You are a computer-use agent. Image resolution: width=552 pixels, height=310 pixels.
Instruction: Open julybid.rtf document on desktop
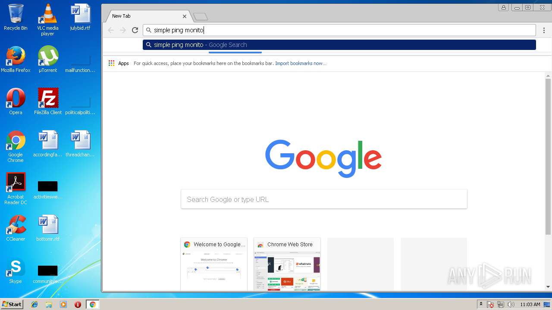pos(80,17)
